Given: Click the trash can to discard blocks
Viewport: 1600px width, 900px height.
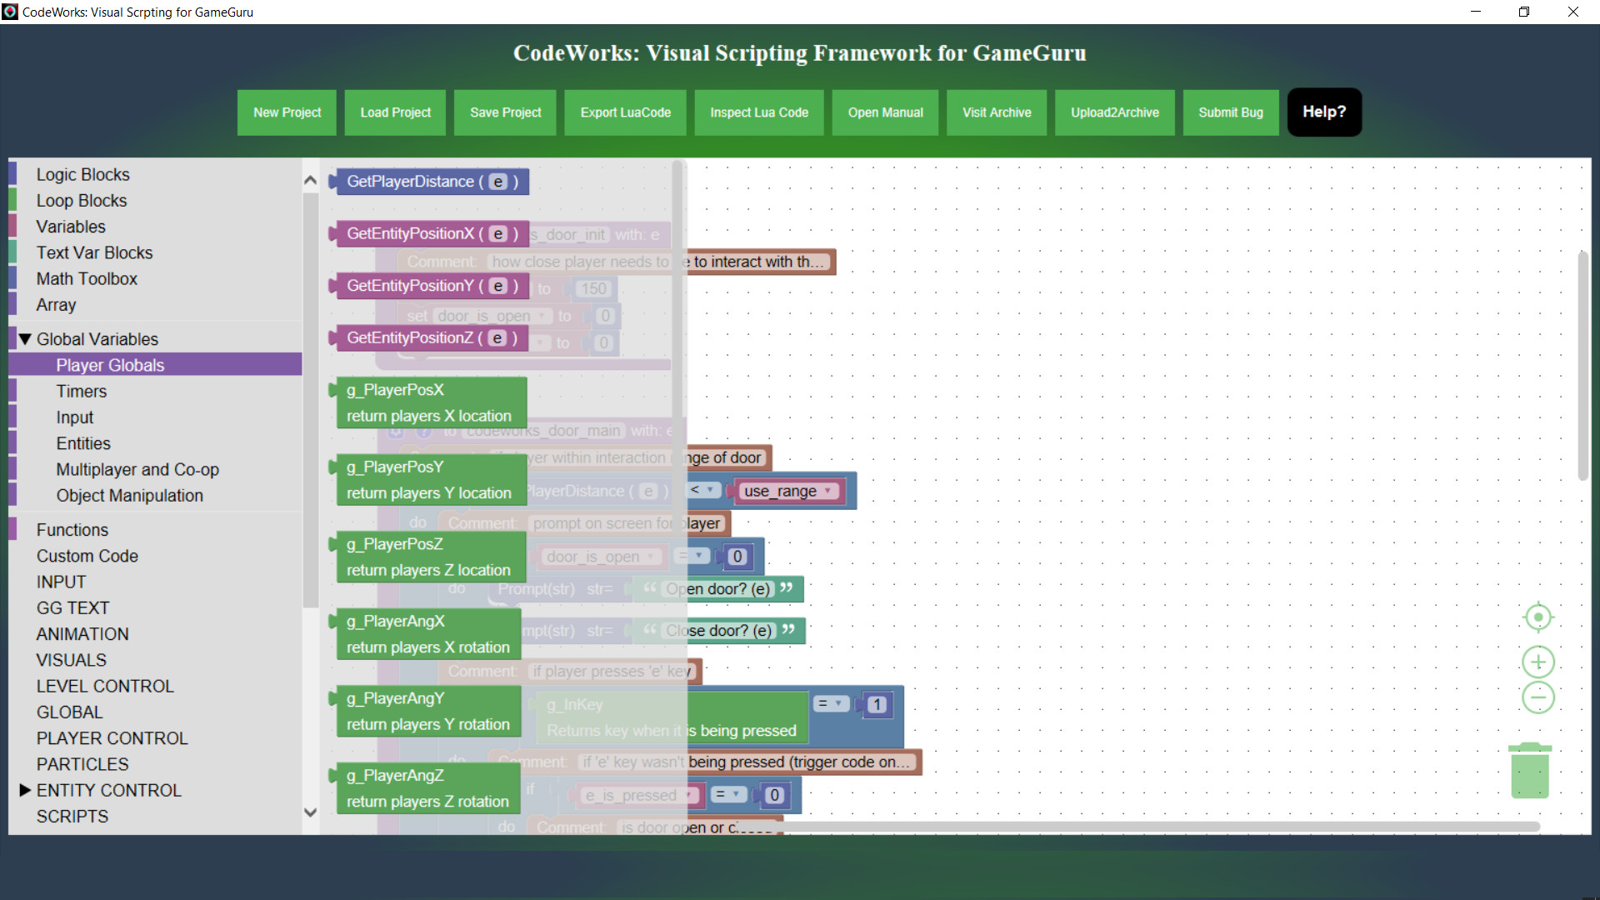Looking at the screenshot, I should click(x=1530, y=771).
